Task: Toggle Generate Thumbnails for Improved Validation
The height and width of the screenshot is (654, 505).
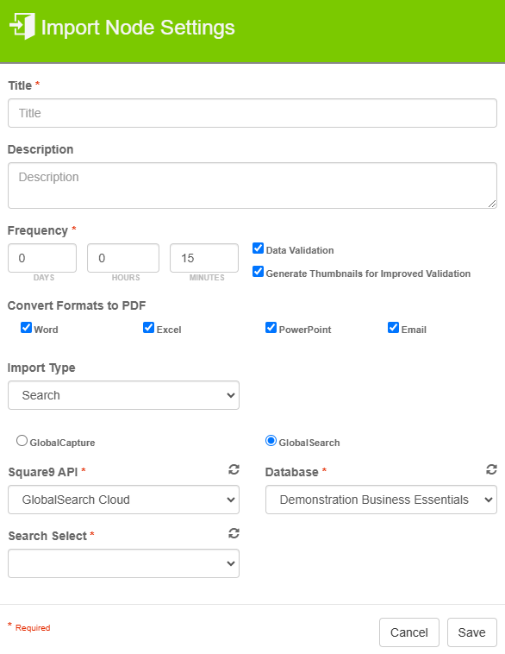Action: click(258, 272)
